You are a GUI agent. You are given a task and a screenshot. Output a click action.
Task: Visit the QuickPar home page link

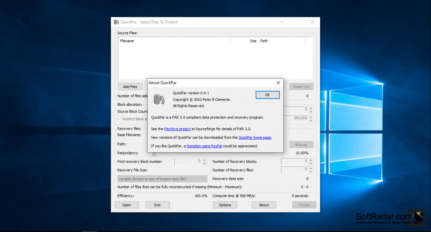(255, 138)
